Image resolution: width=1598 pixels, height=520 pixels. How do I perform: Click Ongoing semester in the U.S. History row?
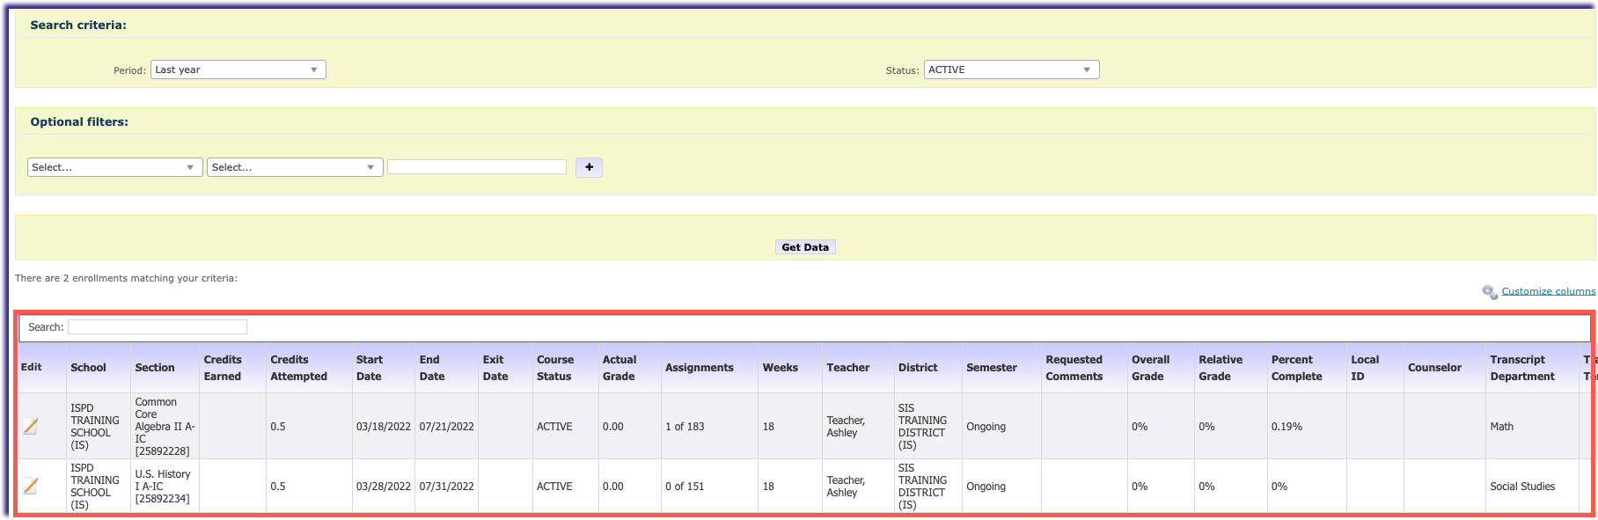(x=986, y=487)
